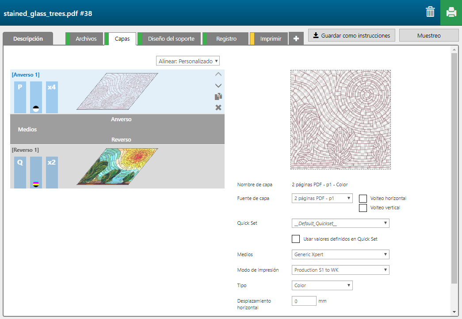Click Guardar como instrucciones button

tap(351, 35)
